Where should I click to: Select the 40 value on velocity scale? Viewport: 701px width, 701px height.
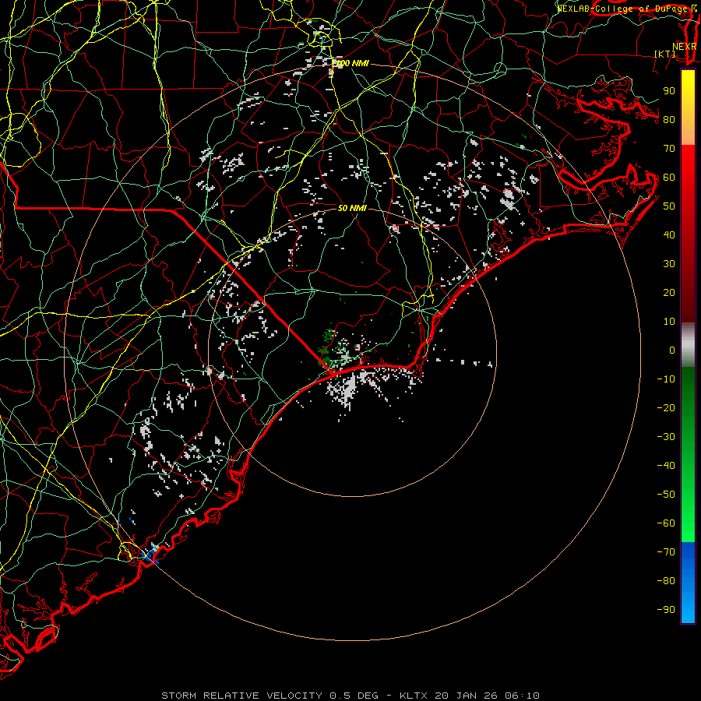coord(669,235)
